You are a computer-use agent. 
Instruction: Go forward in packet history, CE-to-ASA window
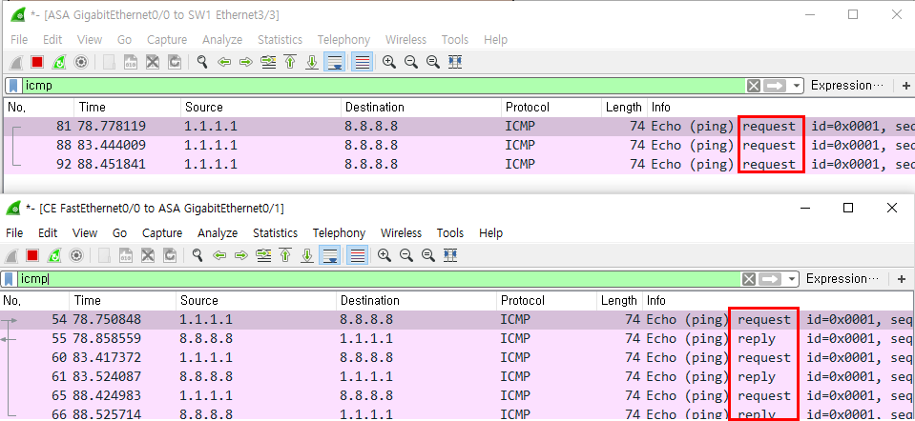[x=241, y=255]
